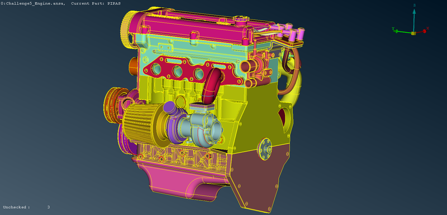The image size is (447, 215).
Task: Click the red X axis sphere on triad
Action: (425, 31)
